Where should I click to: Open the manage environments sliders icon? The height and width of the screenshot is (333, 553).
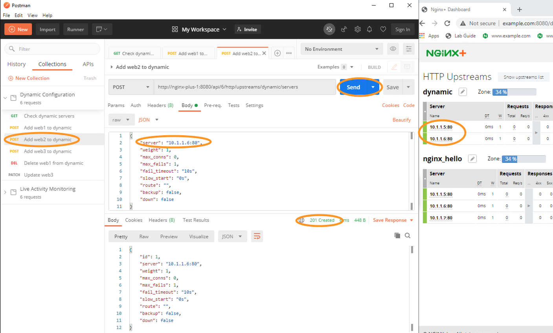pos(409,49)
